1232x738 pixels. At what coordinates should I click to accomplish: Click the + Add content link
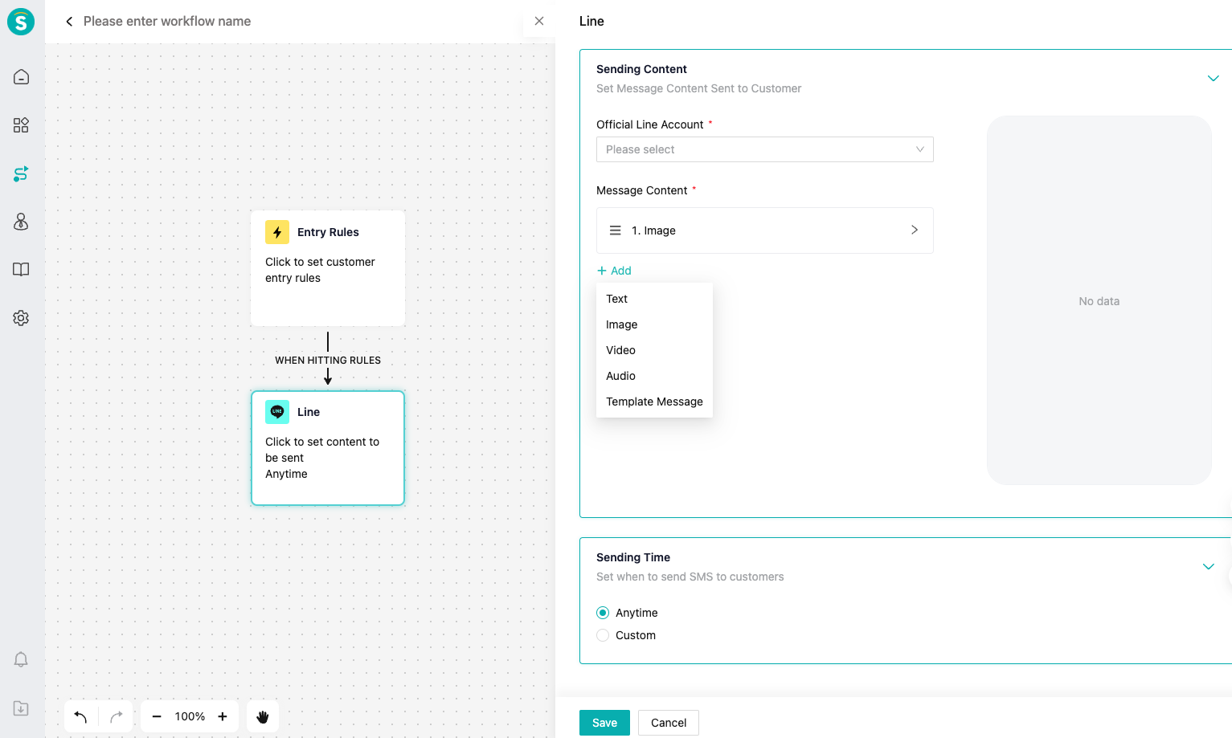614,271
